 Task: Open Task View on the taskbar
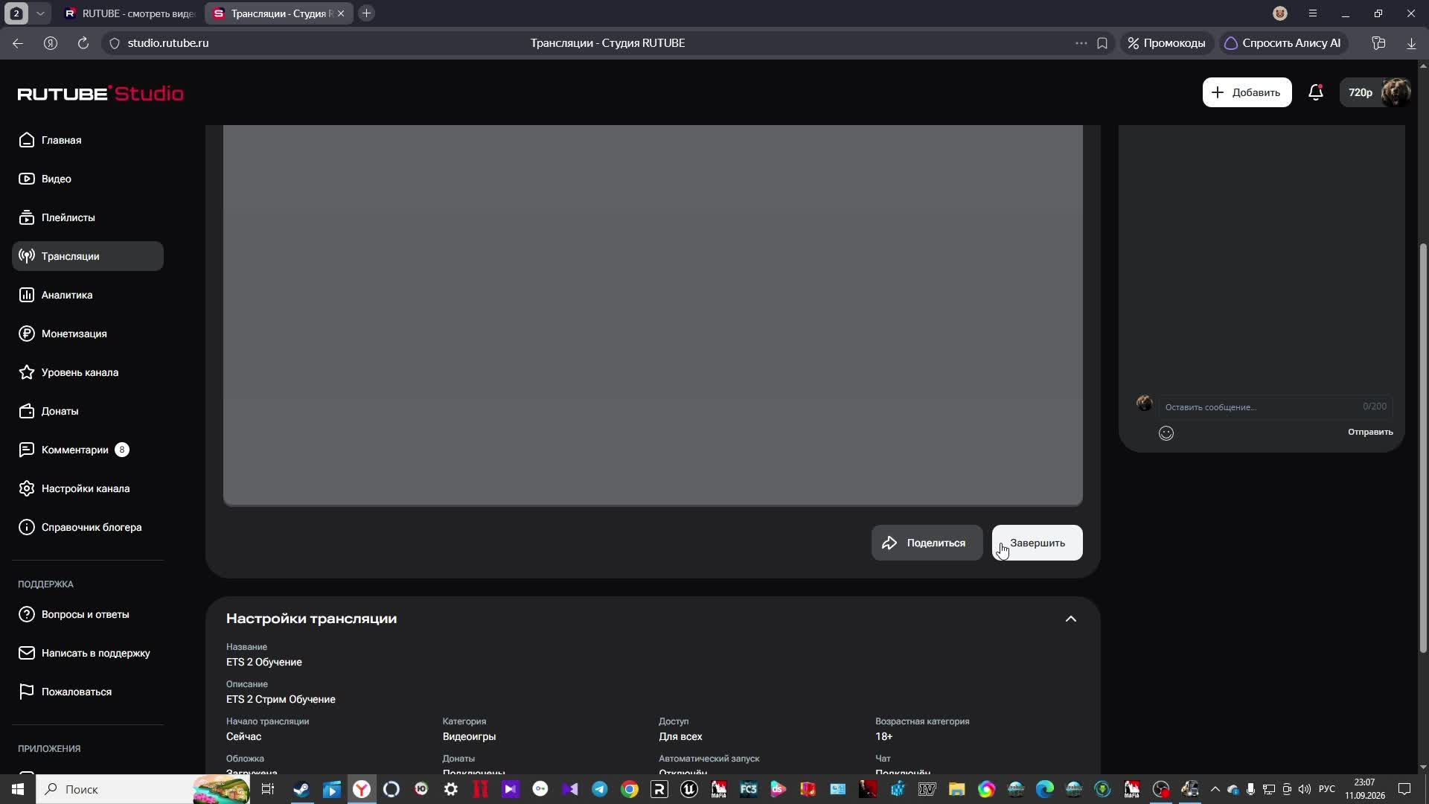click(267, 789)
